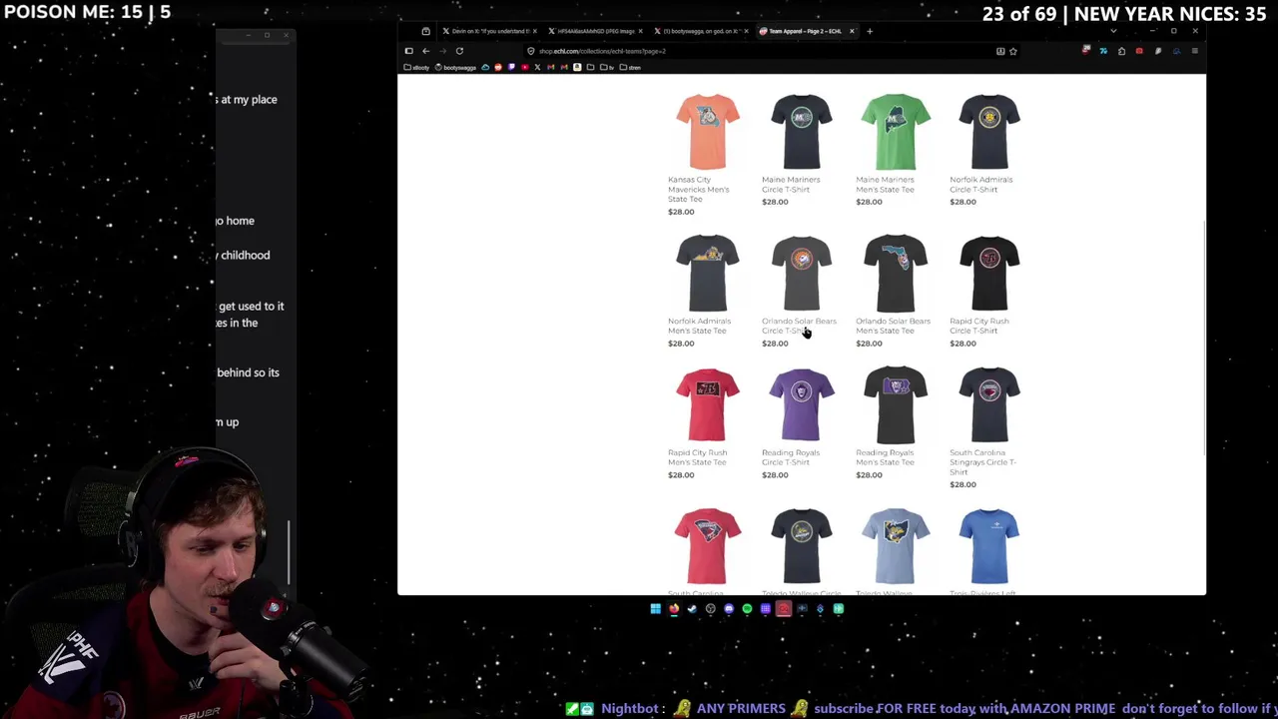Open Steam from the taskbar
1278x719 pixels.
coord(692,608)
